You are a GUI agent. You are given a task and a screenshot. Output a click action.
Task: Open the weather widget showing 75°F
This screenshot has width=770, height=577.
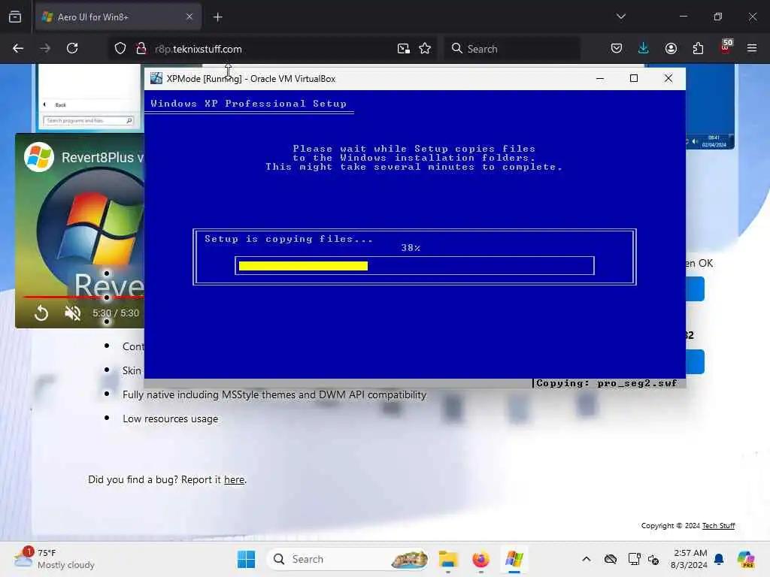(x=54, y=559)
